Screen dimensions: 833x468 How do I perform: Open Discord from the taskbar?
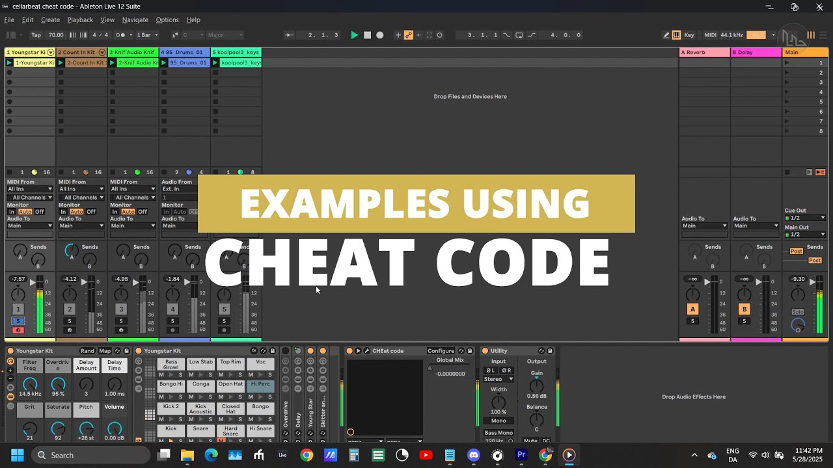point(474,455)
